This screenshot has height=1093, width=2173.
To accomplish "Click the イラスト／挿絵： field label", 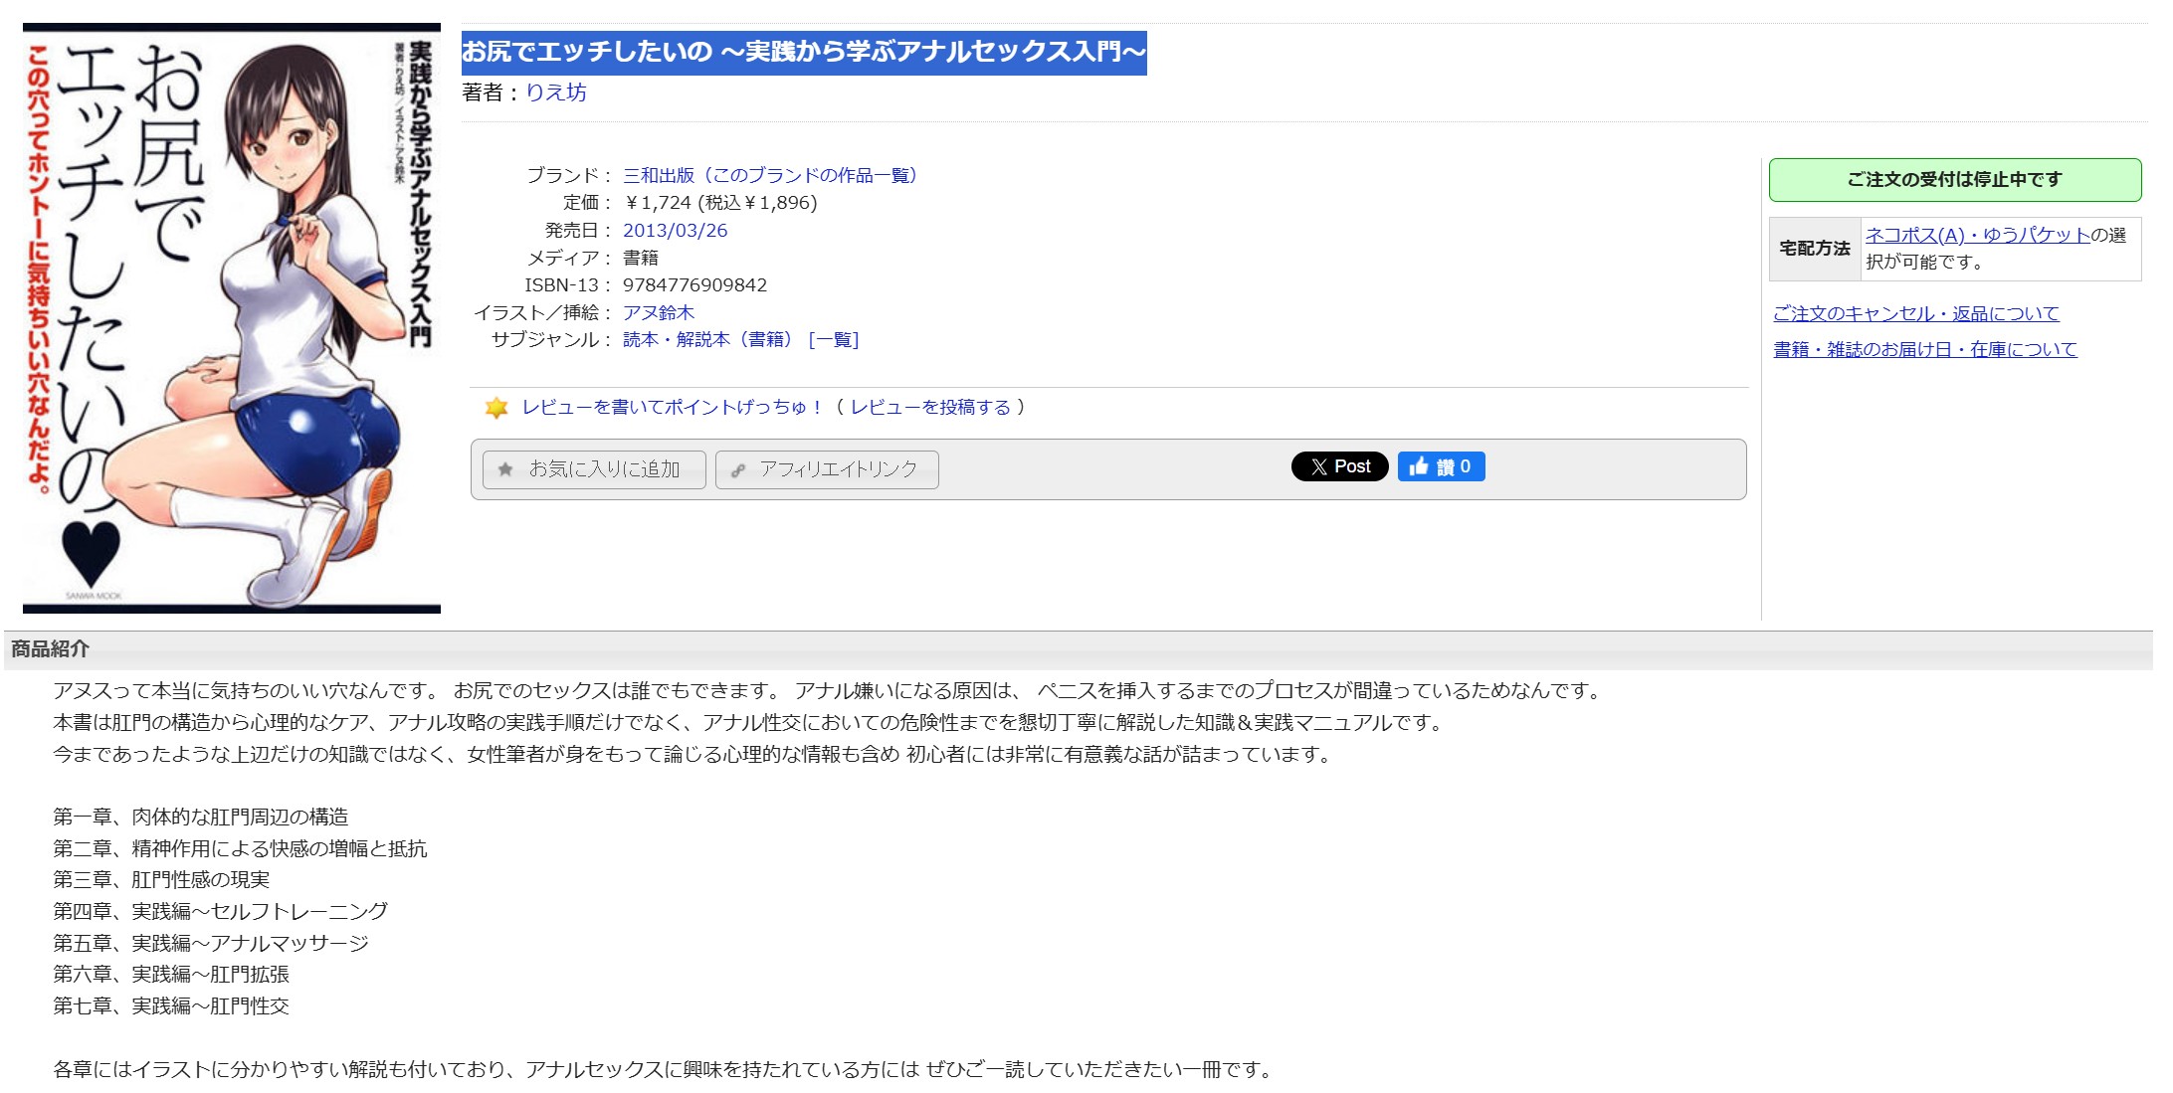I will click(543, 312).
